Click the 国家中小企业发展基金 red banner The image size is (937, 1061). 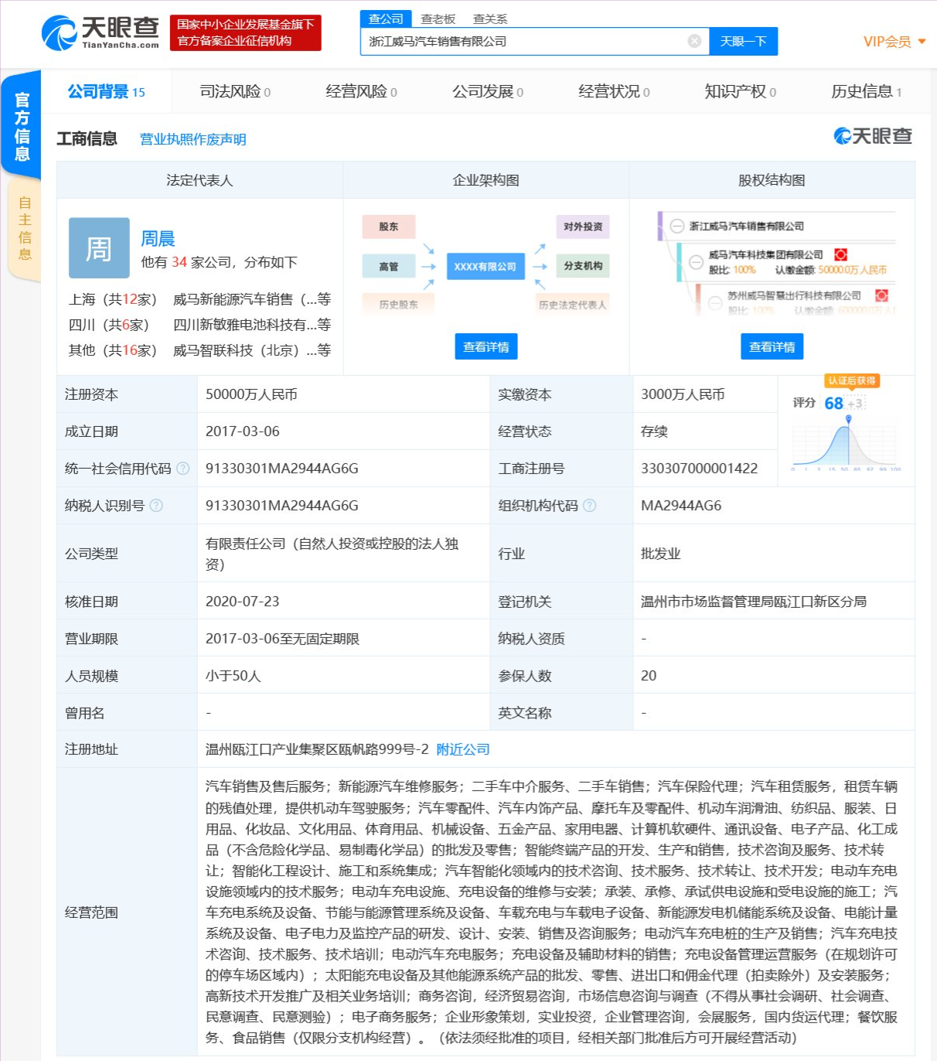click(x=245, y=32)
